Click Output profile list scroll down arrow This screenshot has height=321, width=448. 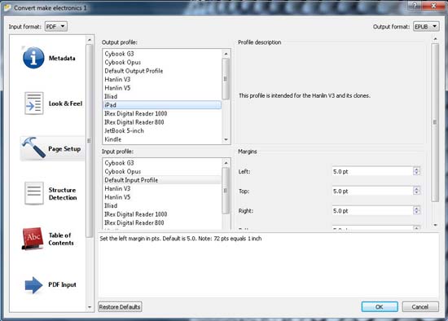coord(226,139)
